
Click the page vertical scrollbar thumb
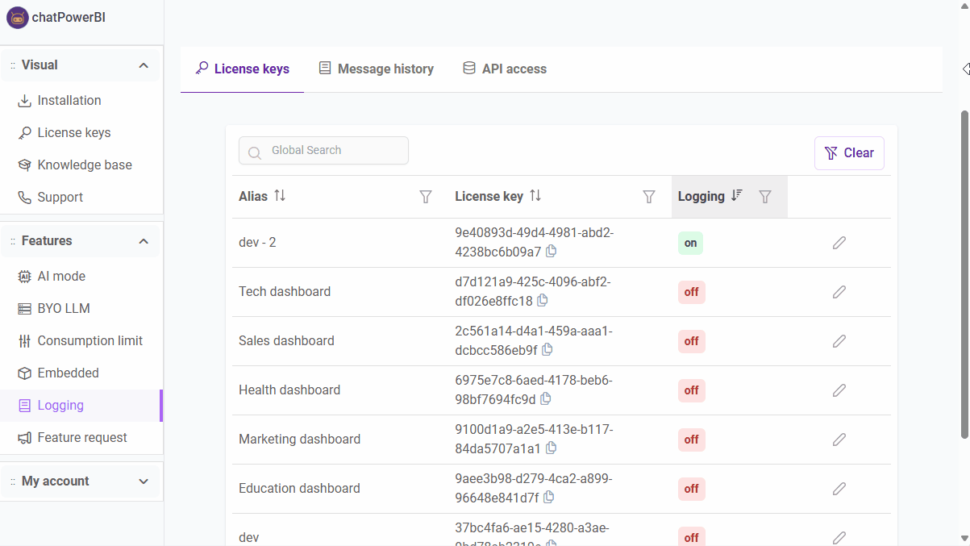(x=964, y=274)
